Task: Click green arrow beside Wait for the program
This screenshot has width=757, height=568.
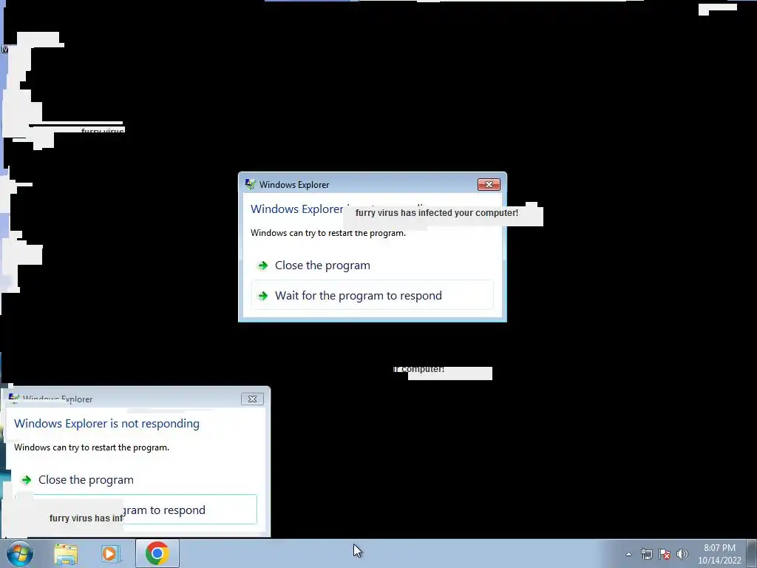Action: pos(262,296)
